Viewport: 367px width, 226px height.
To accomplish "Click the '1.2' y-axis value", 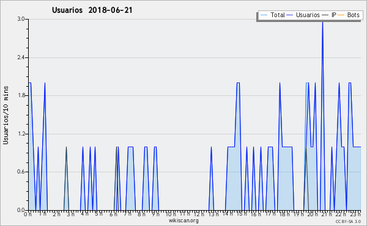I will click(21, 134).
